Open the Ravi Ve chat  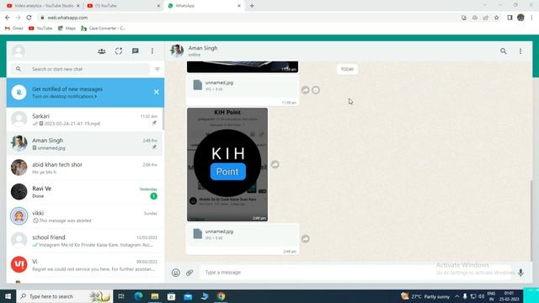85,192
